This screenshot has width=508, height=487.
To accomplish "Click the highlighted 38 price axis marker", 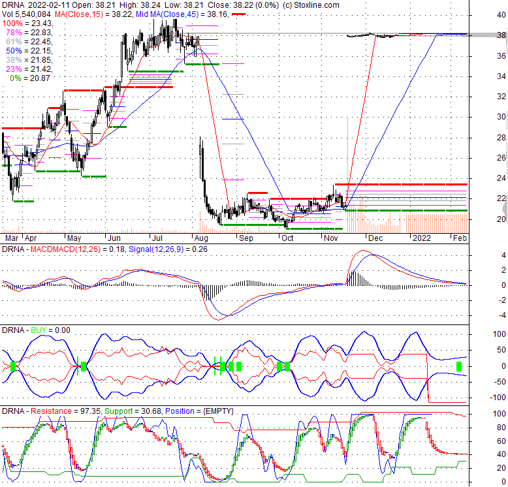I will coord(501,35).
